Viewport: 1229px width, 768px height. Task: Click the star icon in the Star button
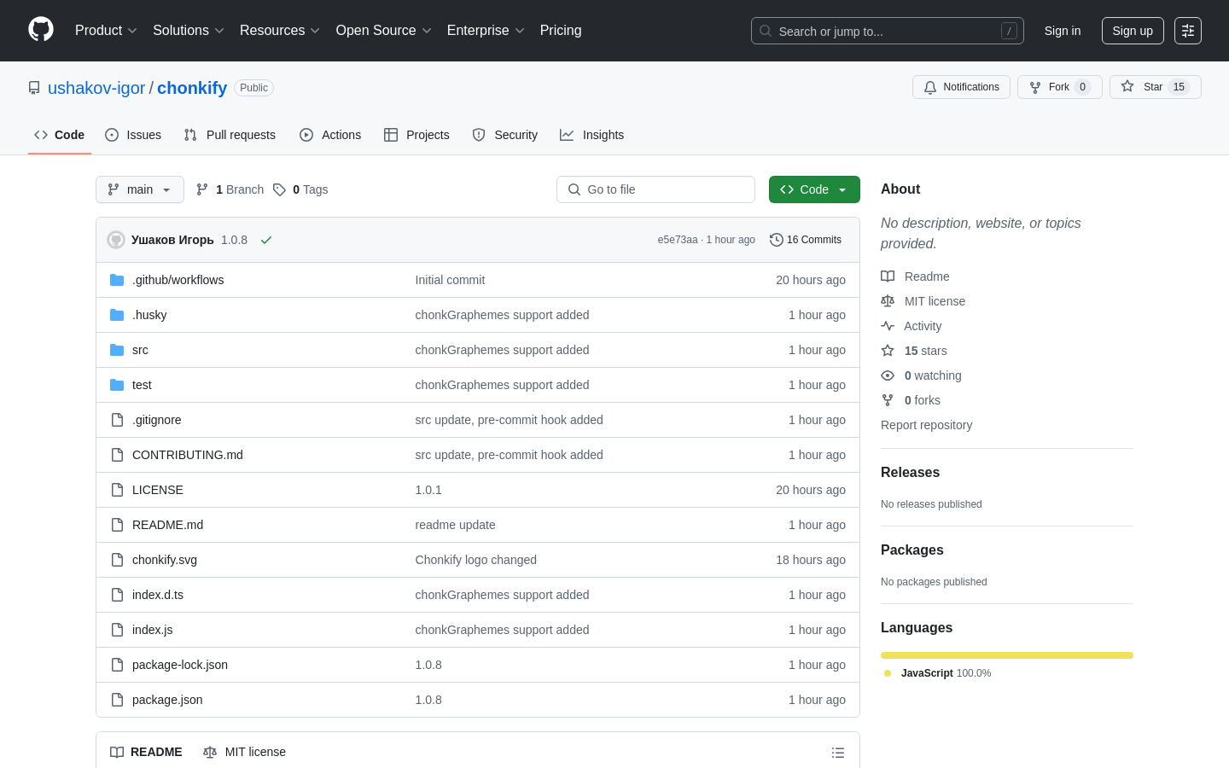(1127, 86)
